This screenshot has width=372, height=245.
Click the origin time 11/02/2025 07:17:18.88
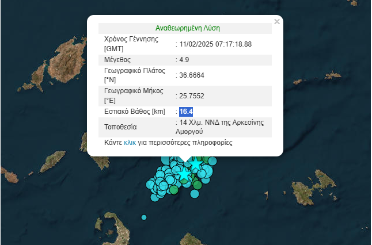215,44
